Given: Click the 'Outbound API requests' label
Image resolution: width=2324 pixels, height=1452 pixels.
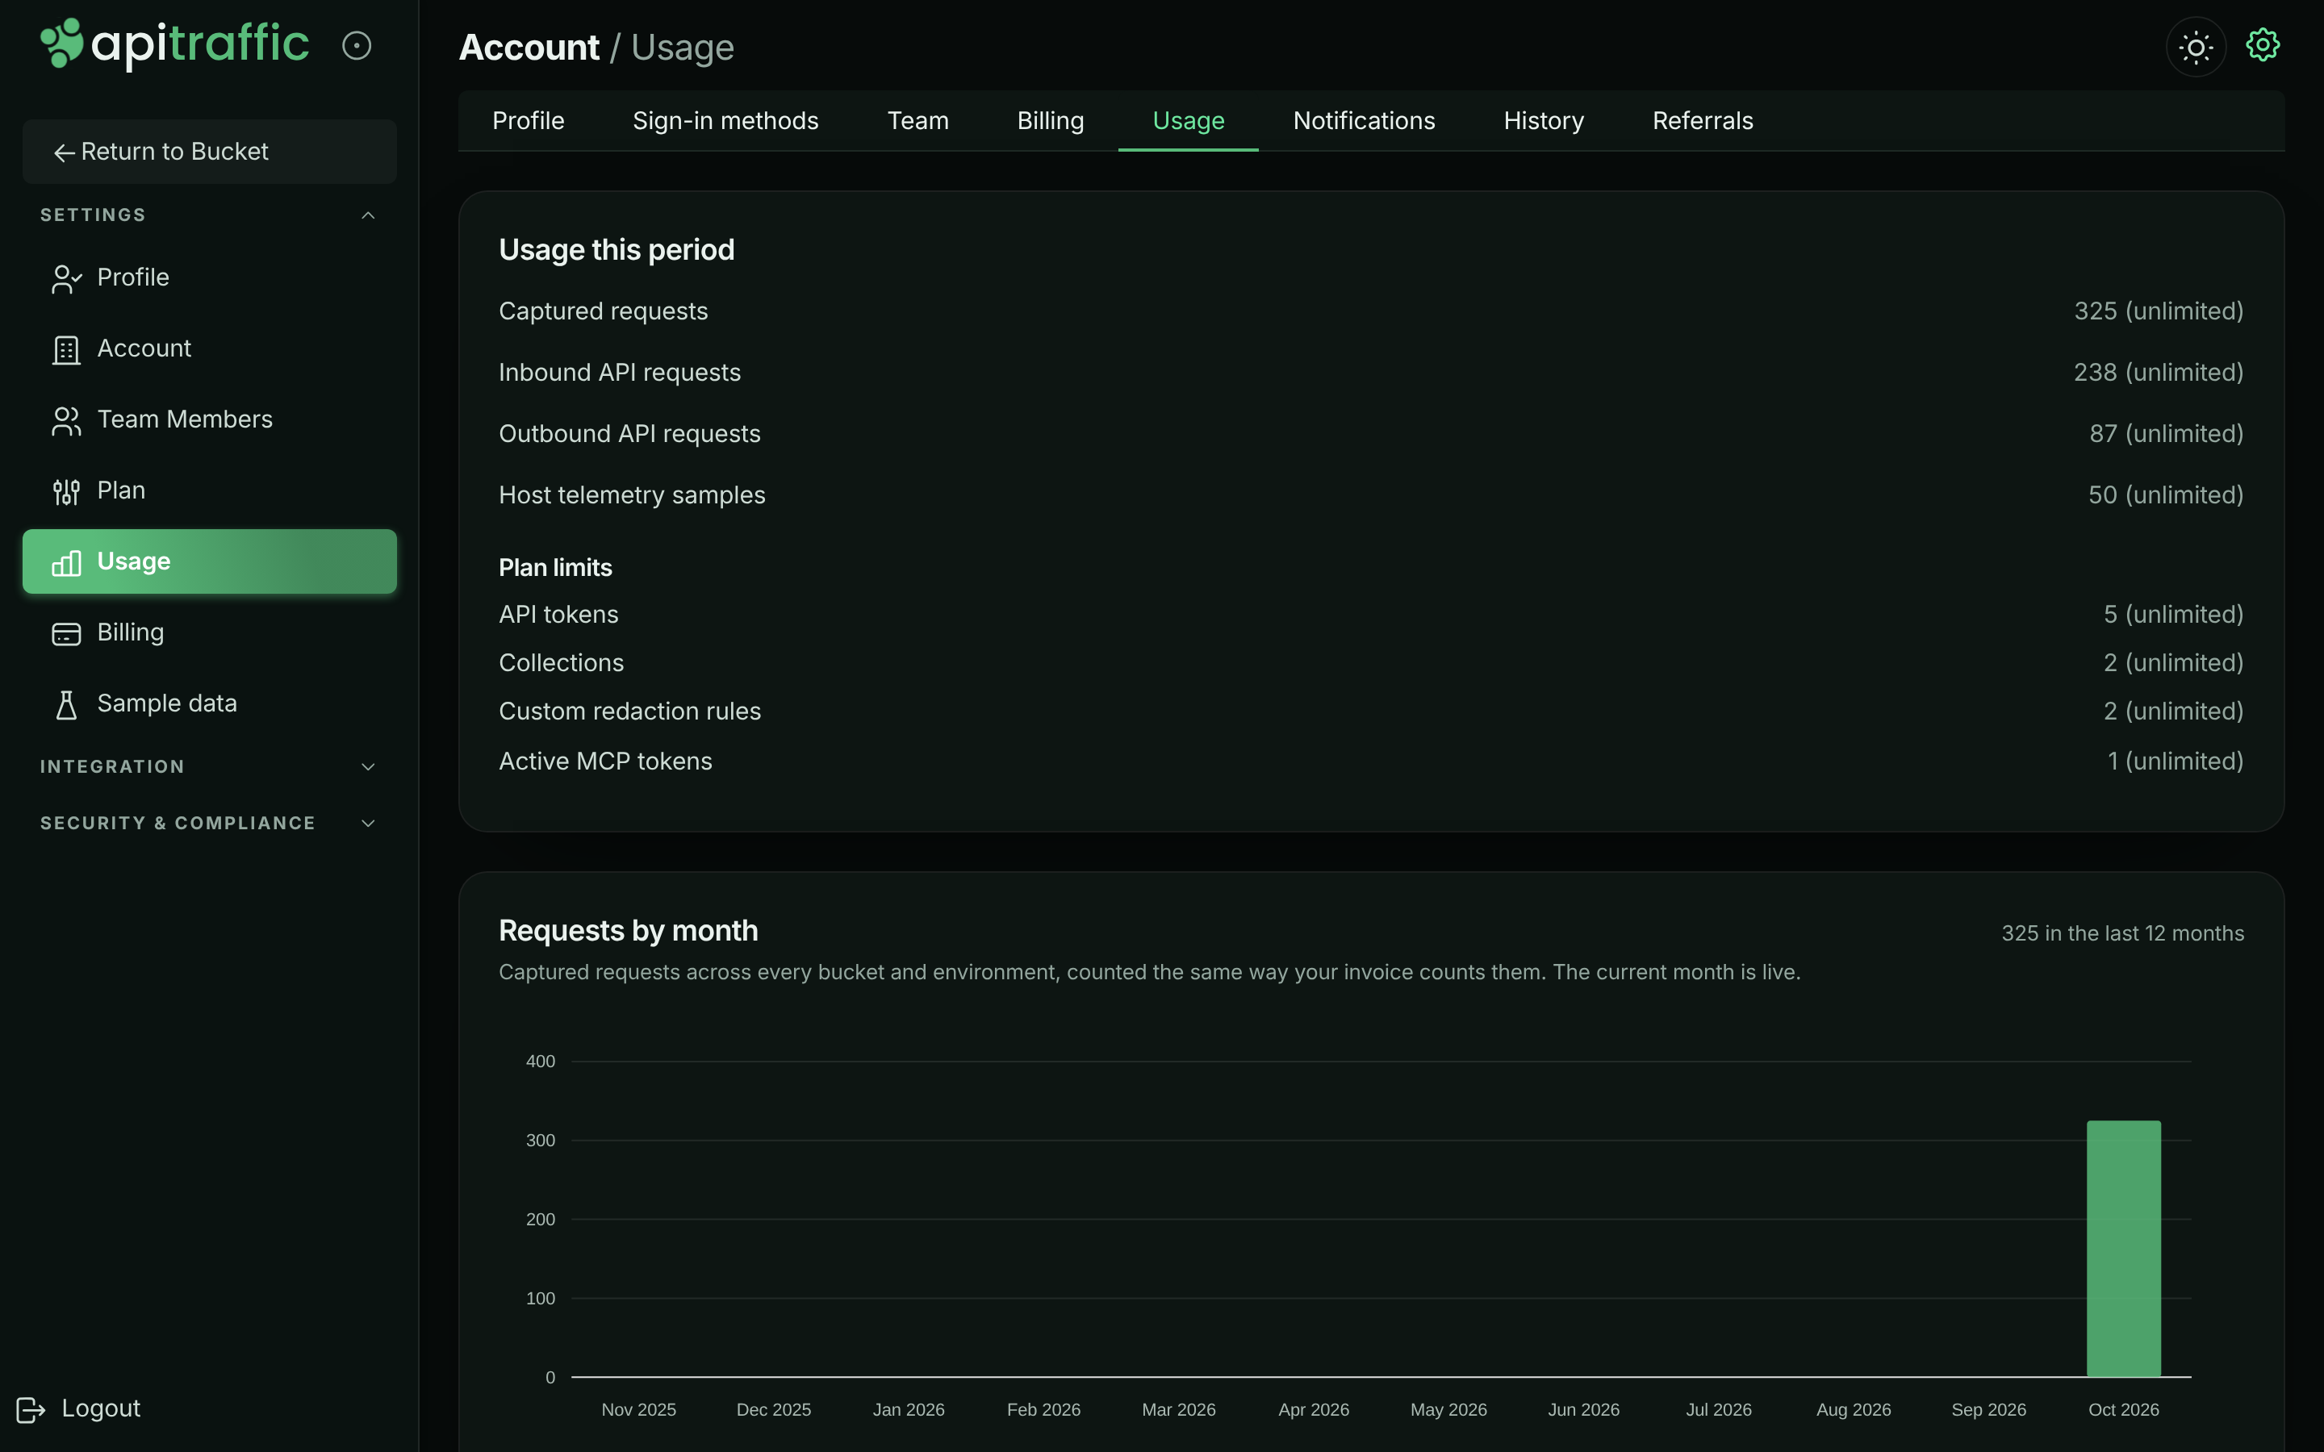Looking at the screenshot, I should click(x=630, y=434).
